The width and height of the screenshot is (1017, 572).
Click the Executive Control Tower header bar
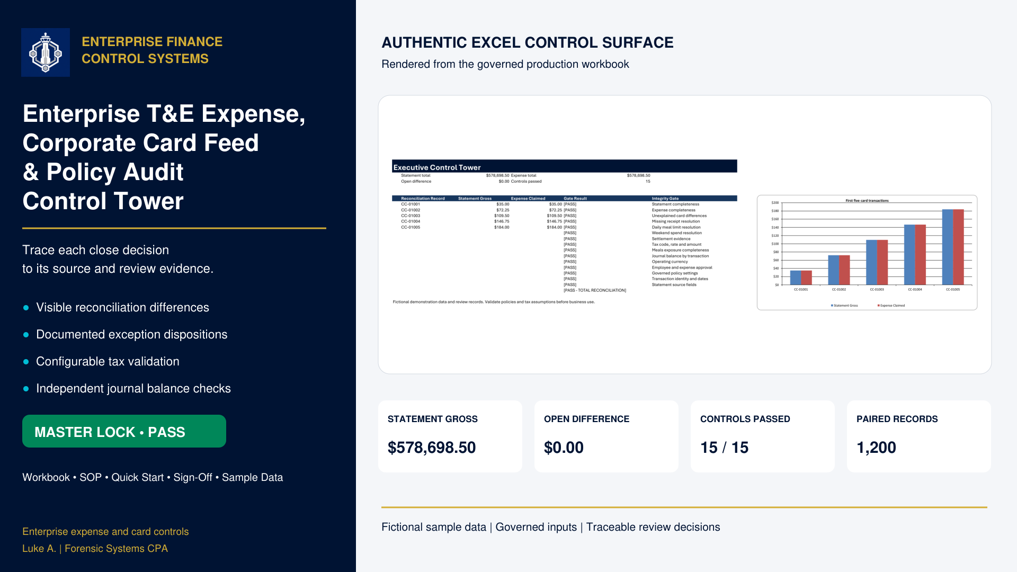pos(565,166)
